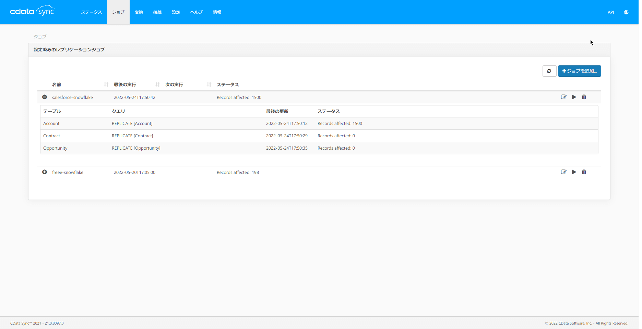Switch to the 接続 tab
642x329 pixels.
(157, 12)
